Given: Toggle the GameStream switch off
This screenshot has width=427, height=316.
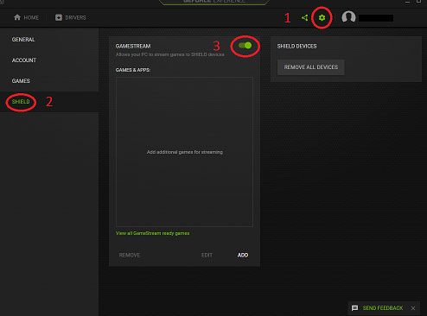Looking at the screenshot, I should coord(245,46).
